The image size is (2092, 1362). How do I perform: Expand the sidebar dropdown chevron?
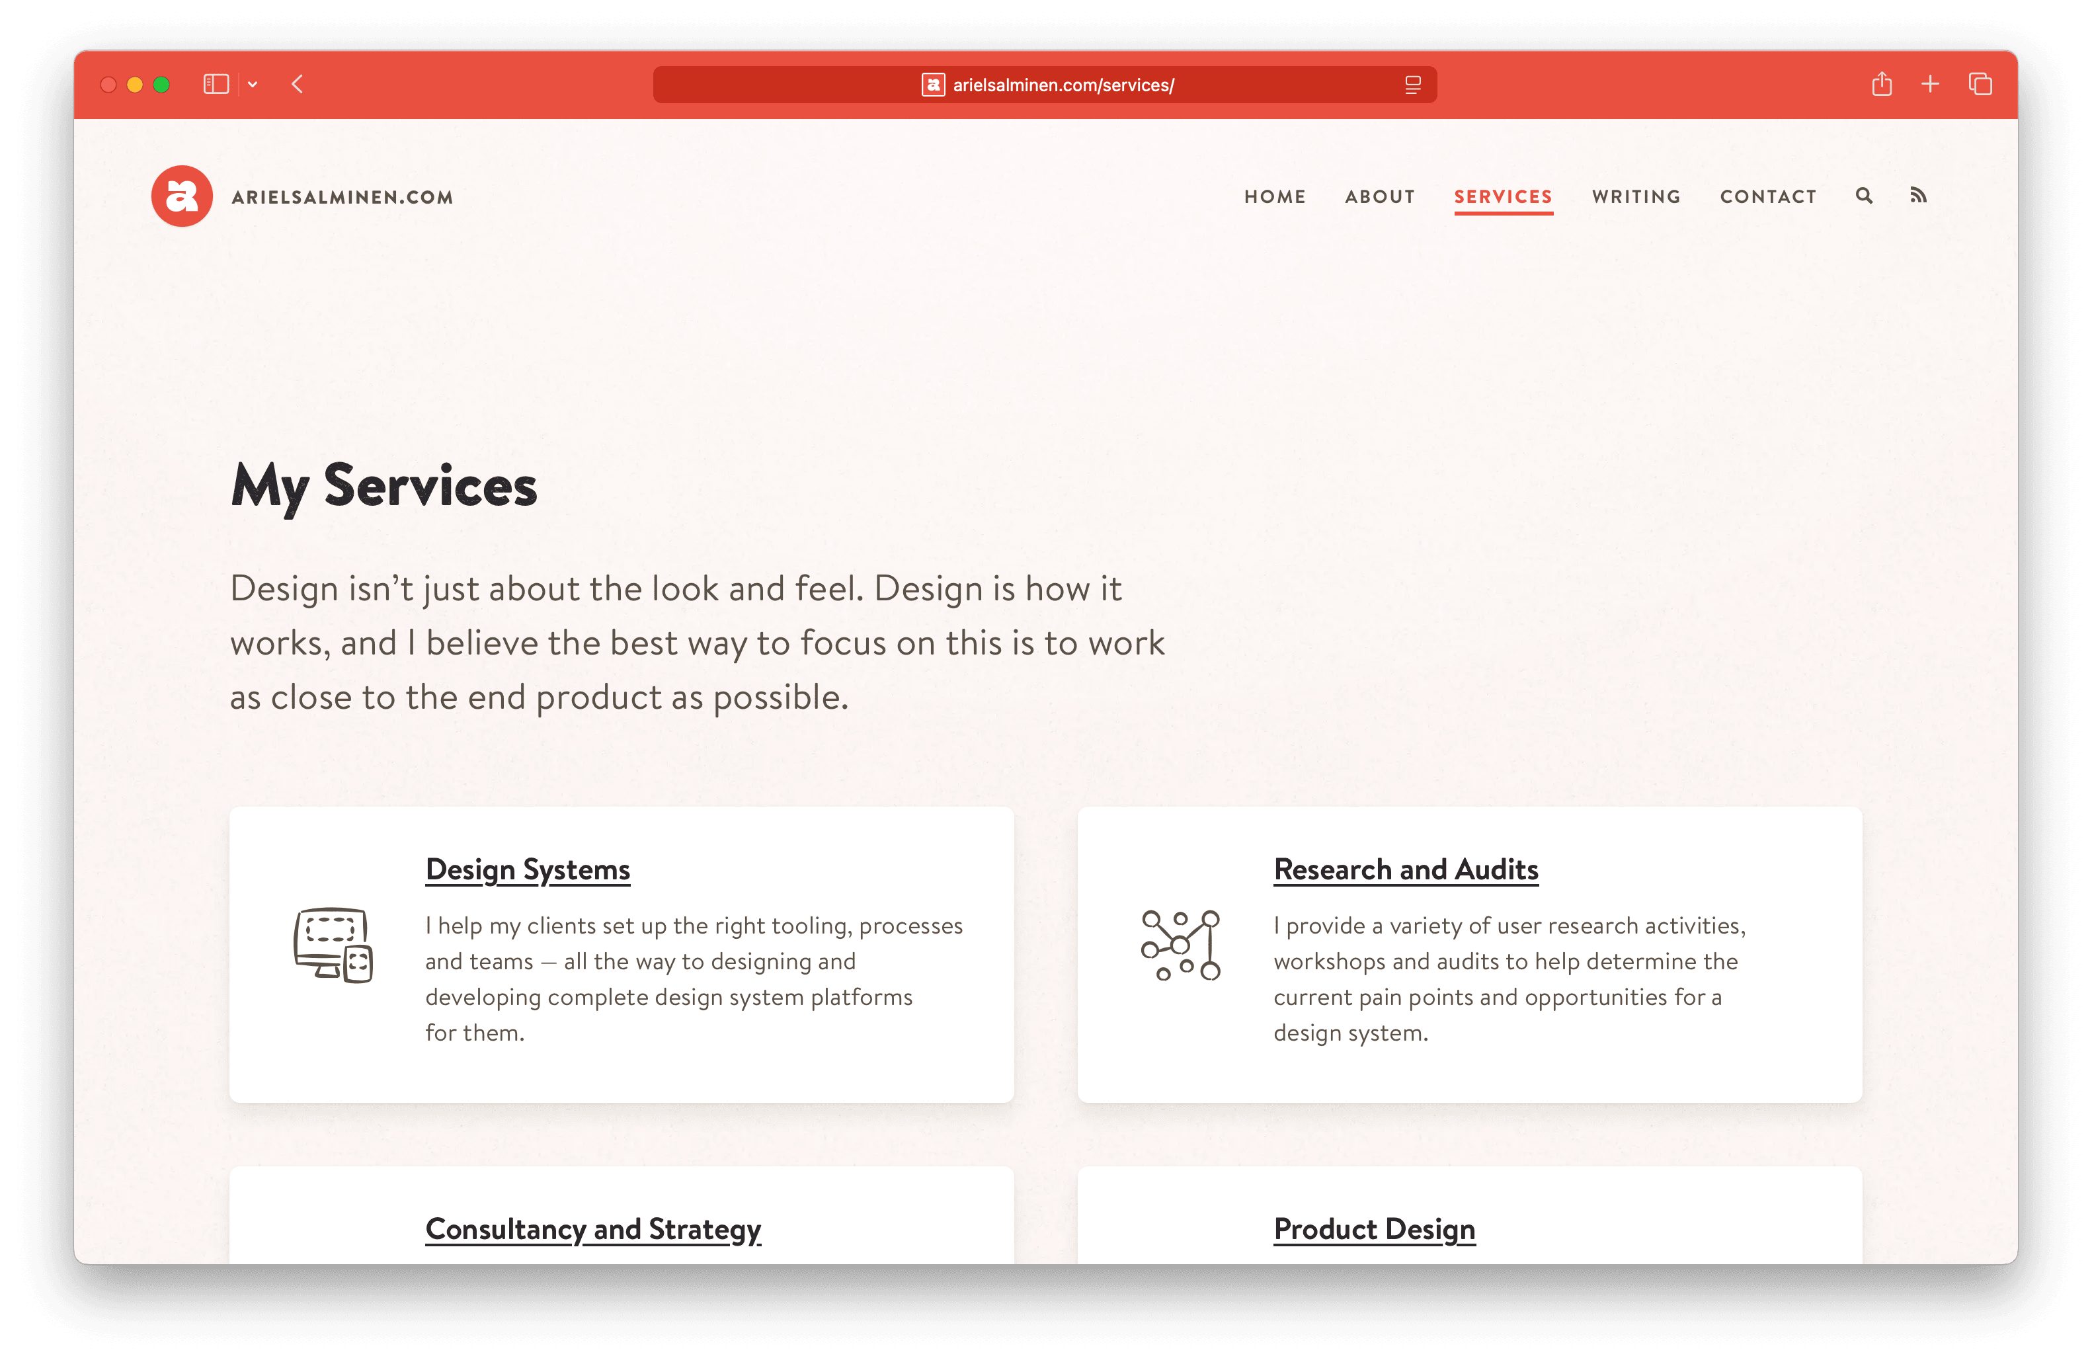click(x=253, y=85)
